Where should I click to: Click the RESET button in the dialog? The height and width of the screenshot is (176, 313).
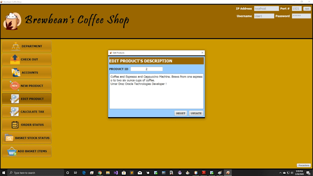coord(180,113)
